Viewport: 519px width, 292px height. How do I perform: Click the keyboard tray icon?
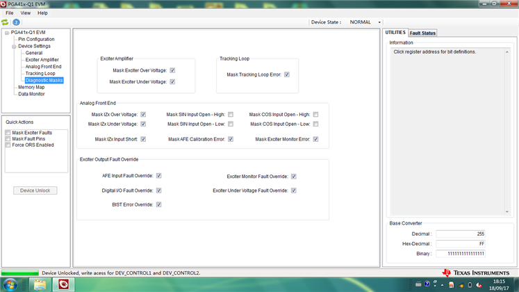[418, 284]
